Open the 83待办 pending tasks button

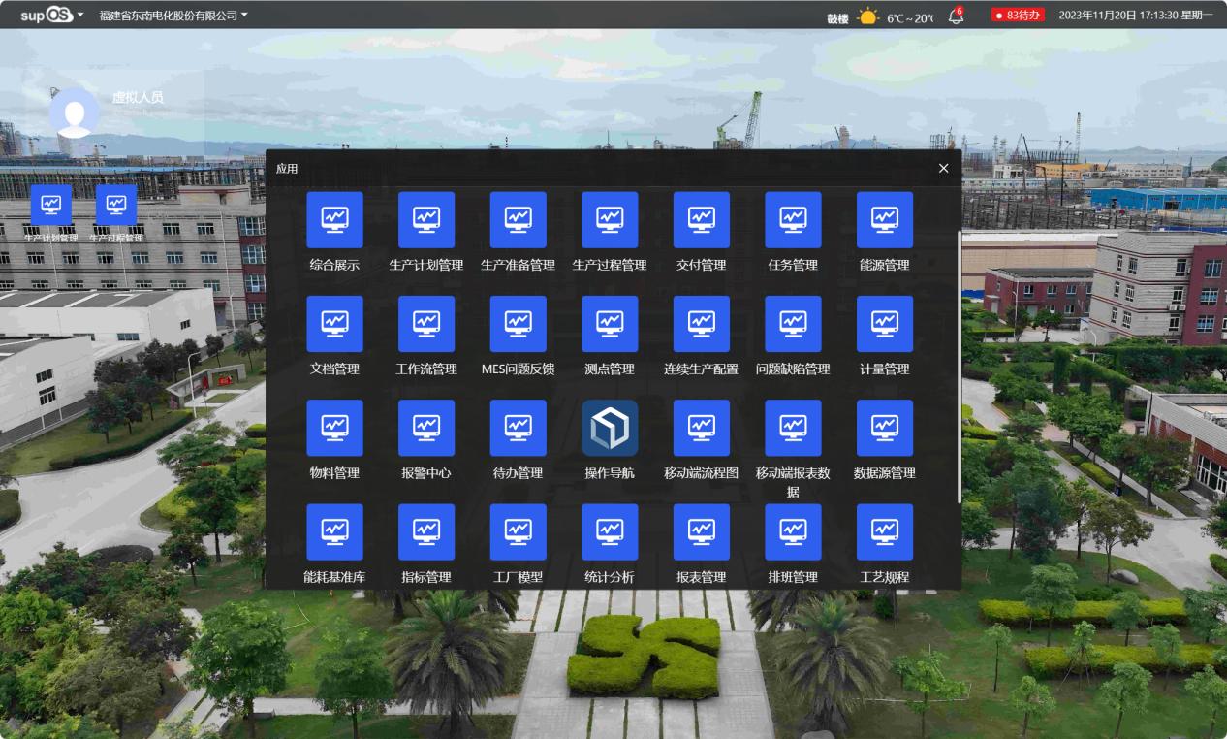[x=1018, y=16]
